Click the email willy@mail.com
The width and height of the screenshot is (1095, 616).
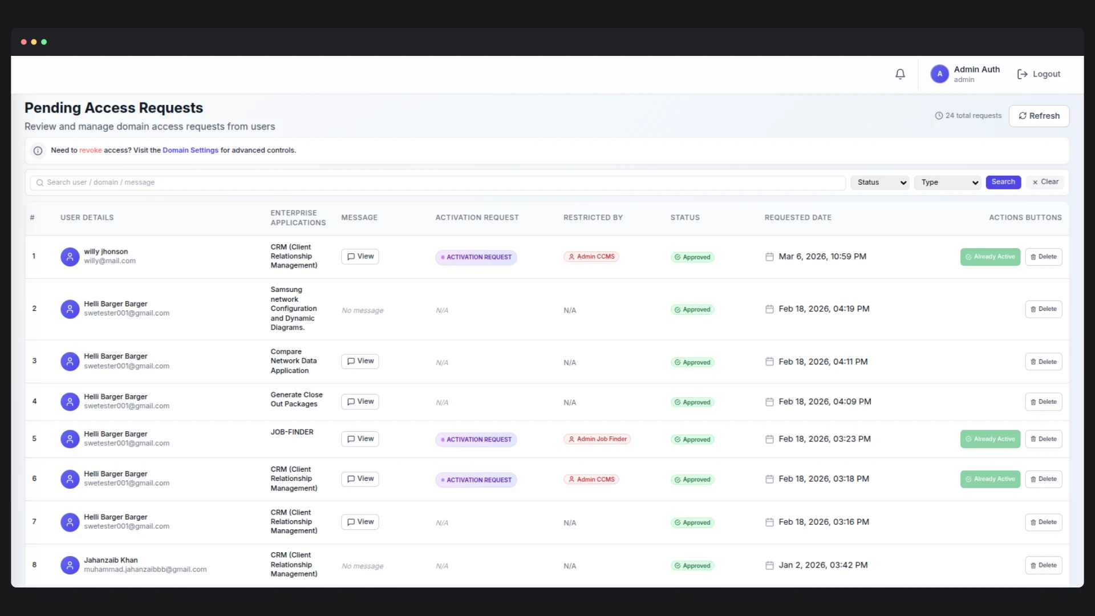[110, 261]
